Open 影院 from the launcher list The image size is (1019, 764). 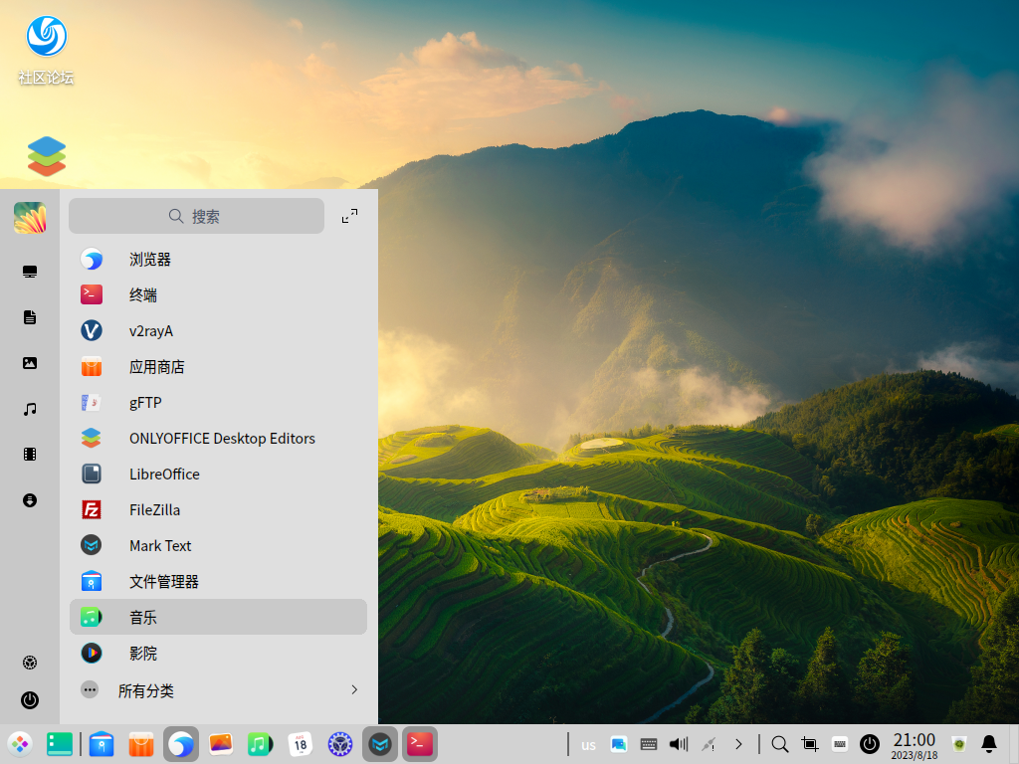[x=218, y=653]
